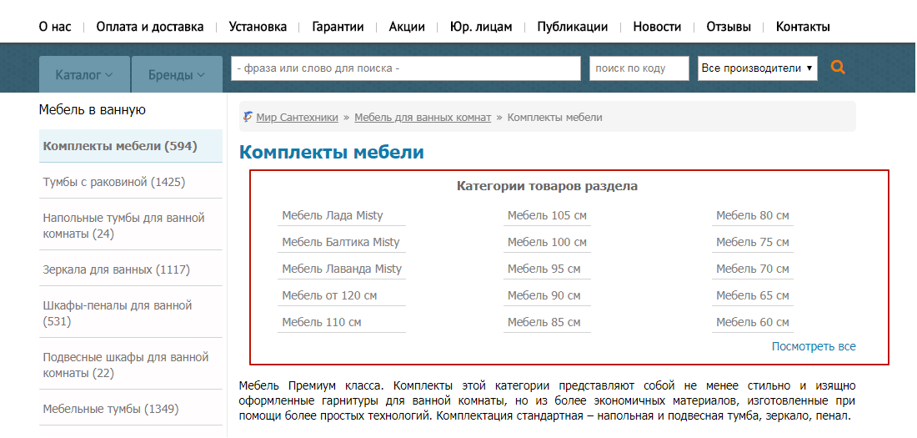Screen dimensions: 917x438
Task: Select the Мебель 105 см category
Action: click(547, 215)
